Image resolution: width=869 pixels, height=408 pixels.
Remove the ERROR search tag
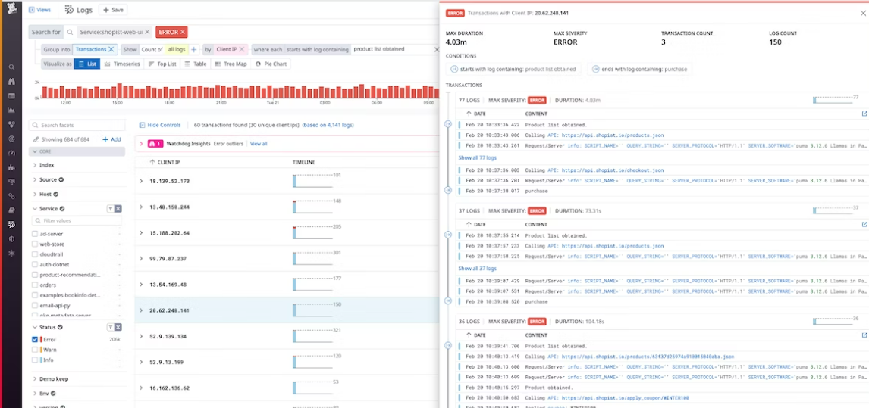coord(183,32)
